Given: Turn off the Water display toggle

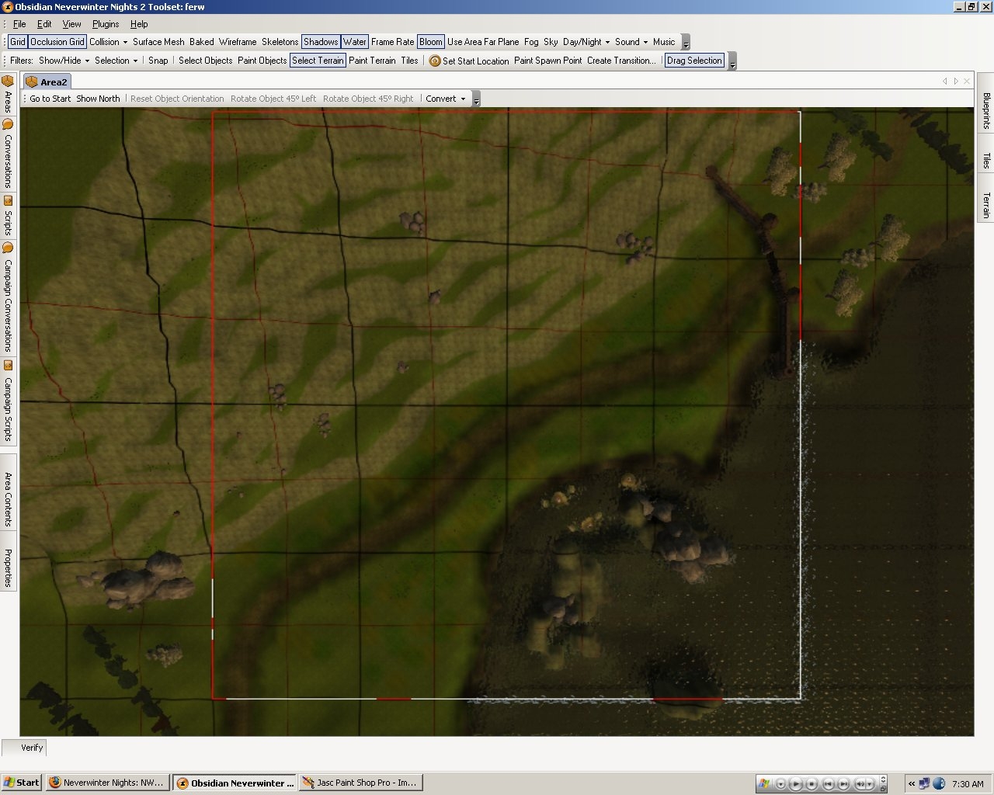Looking at the screenshot, I should pos(355,42).
